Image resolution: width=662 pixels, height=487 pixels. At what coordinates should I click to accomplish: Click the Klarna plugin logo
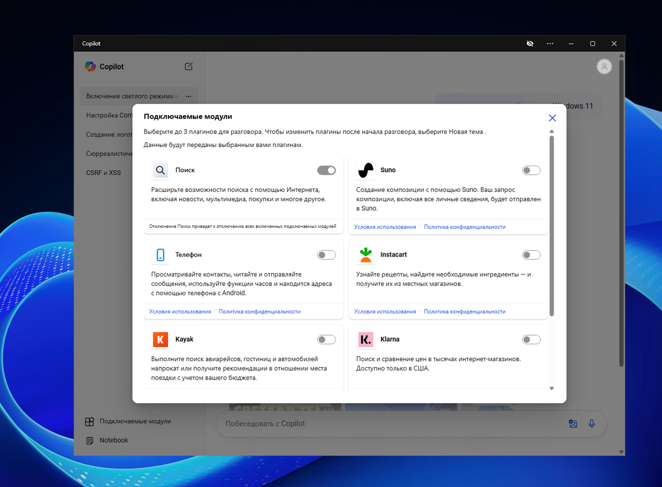pyautogui.click(x=365, y=340)
